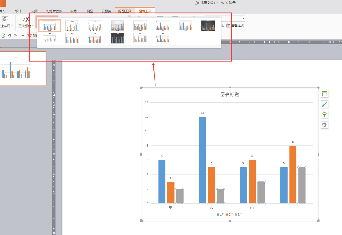Switch to the Cloud Services tab

click(106, 11)
